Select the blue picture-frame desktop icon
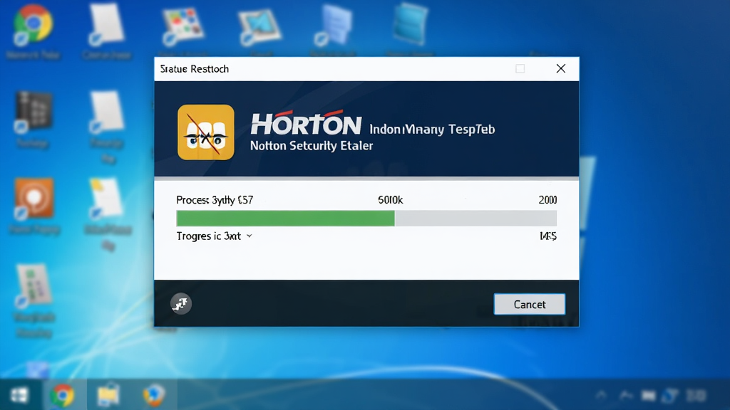 coord(259,26)
